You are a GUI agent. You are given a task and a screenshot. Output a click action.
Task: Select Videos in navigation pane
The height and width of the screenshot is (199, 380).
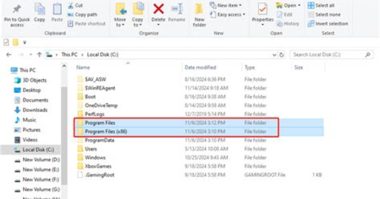click(26, 140)
